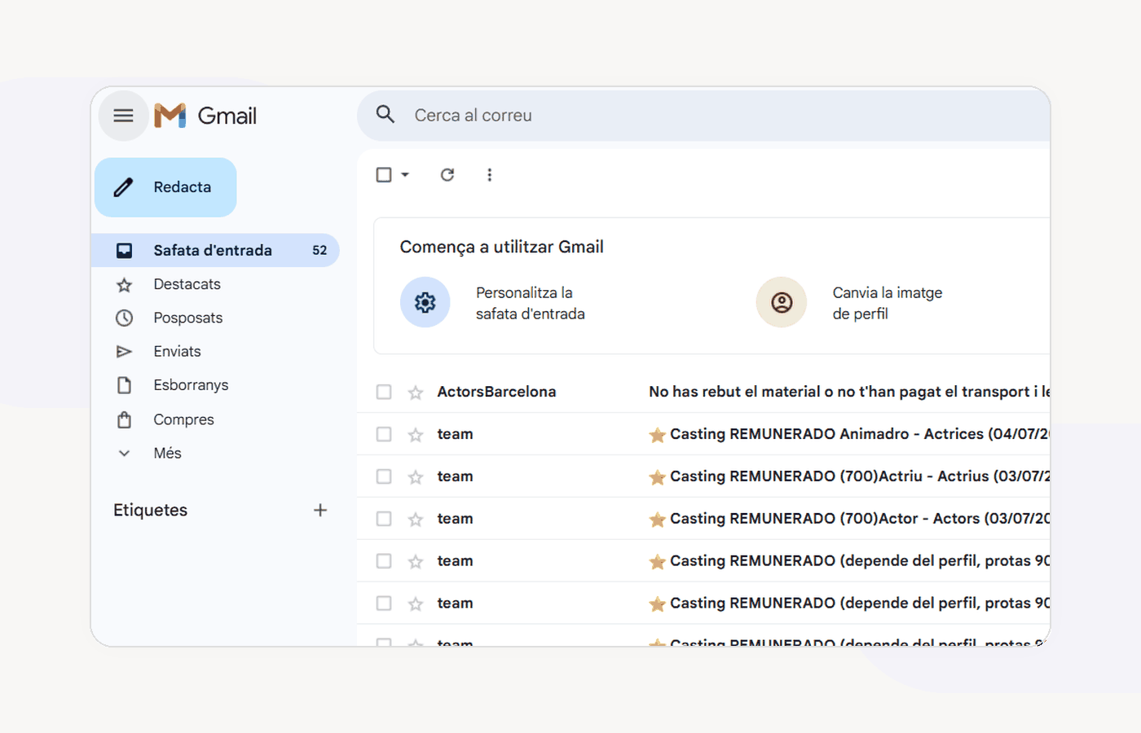Viewport: 1141px width, 733px height.
Task: Tick checkbox for Casting Animadro - Actrices email
Action: pos(384,434)
